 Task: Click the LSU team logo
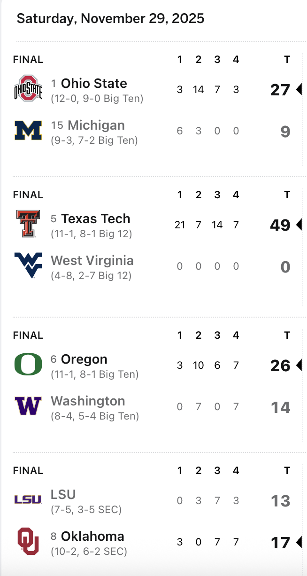tap(28, 499)
